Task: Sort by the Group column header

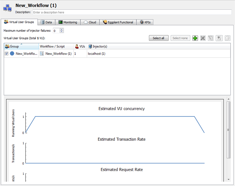Action: pyautogui.click(x=21, y=46)
